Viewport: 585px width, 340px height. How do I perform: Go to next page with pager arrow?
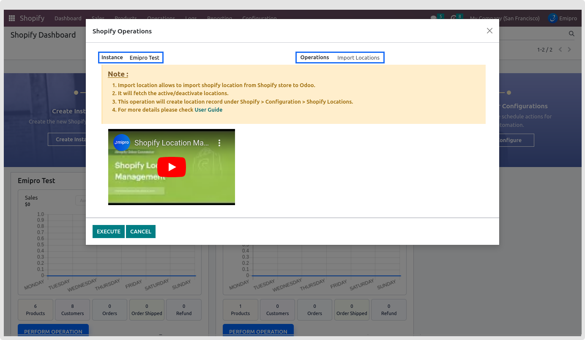coord(569,49)
